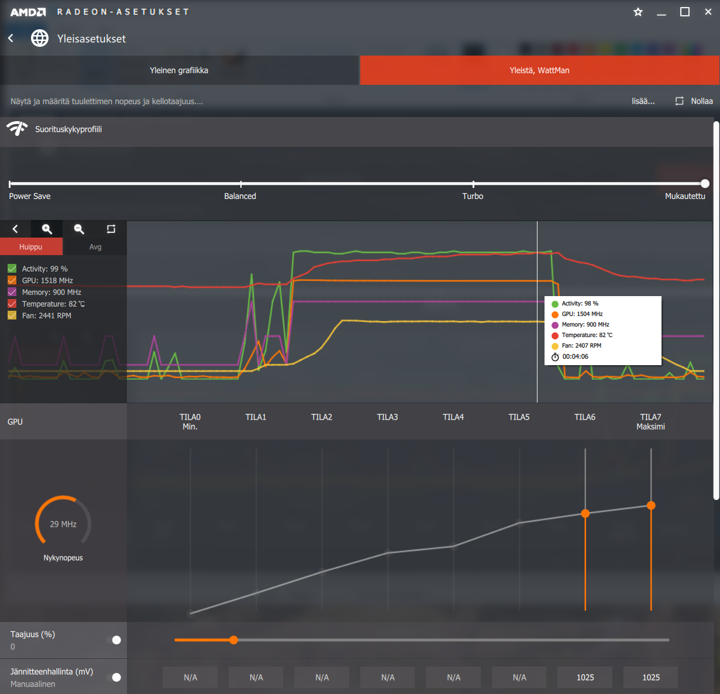This screenshot has width=720, height=694.
Task: Click the vertical scrollbar on the right
Action: pyautogui.click(x=716, y=310)
